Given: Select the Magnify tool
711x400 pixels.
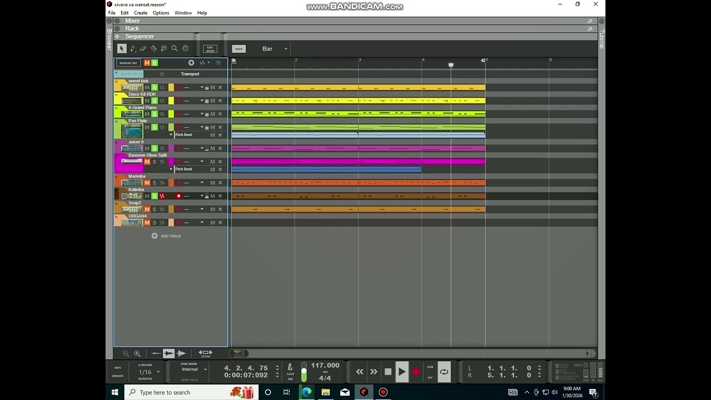Looking at the screenshot, I should coord(174,49).
